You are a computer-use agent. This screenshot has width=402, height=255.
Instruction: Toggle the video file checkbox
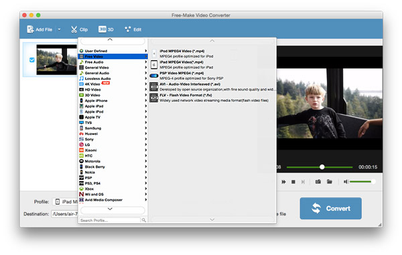point(31,60)
